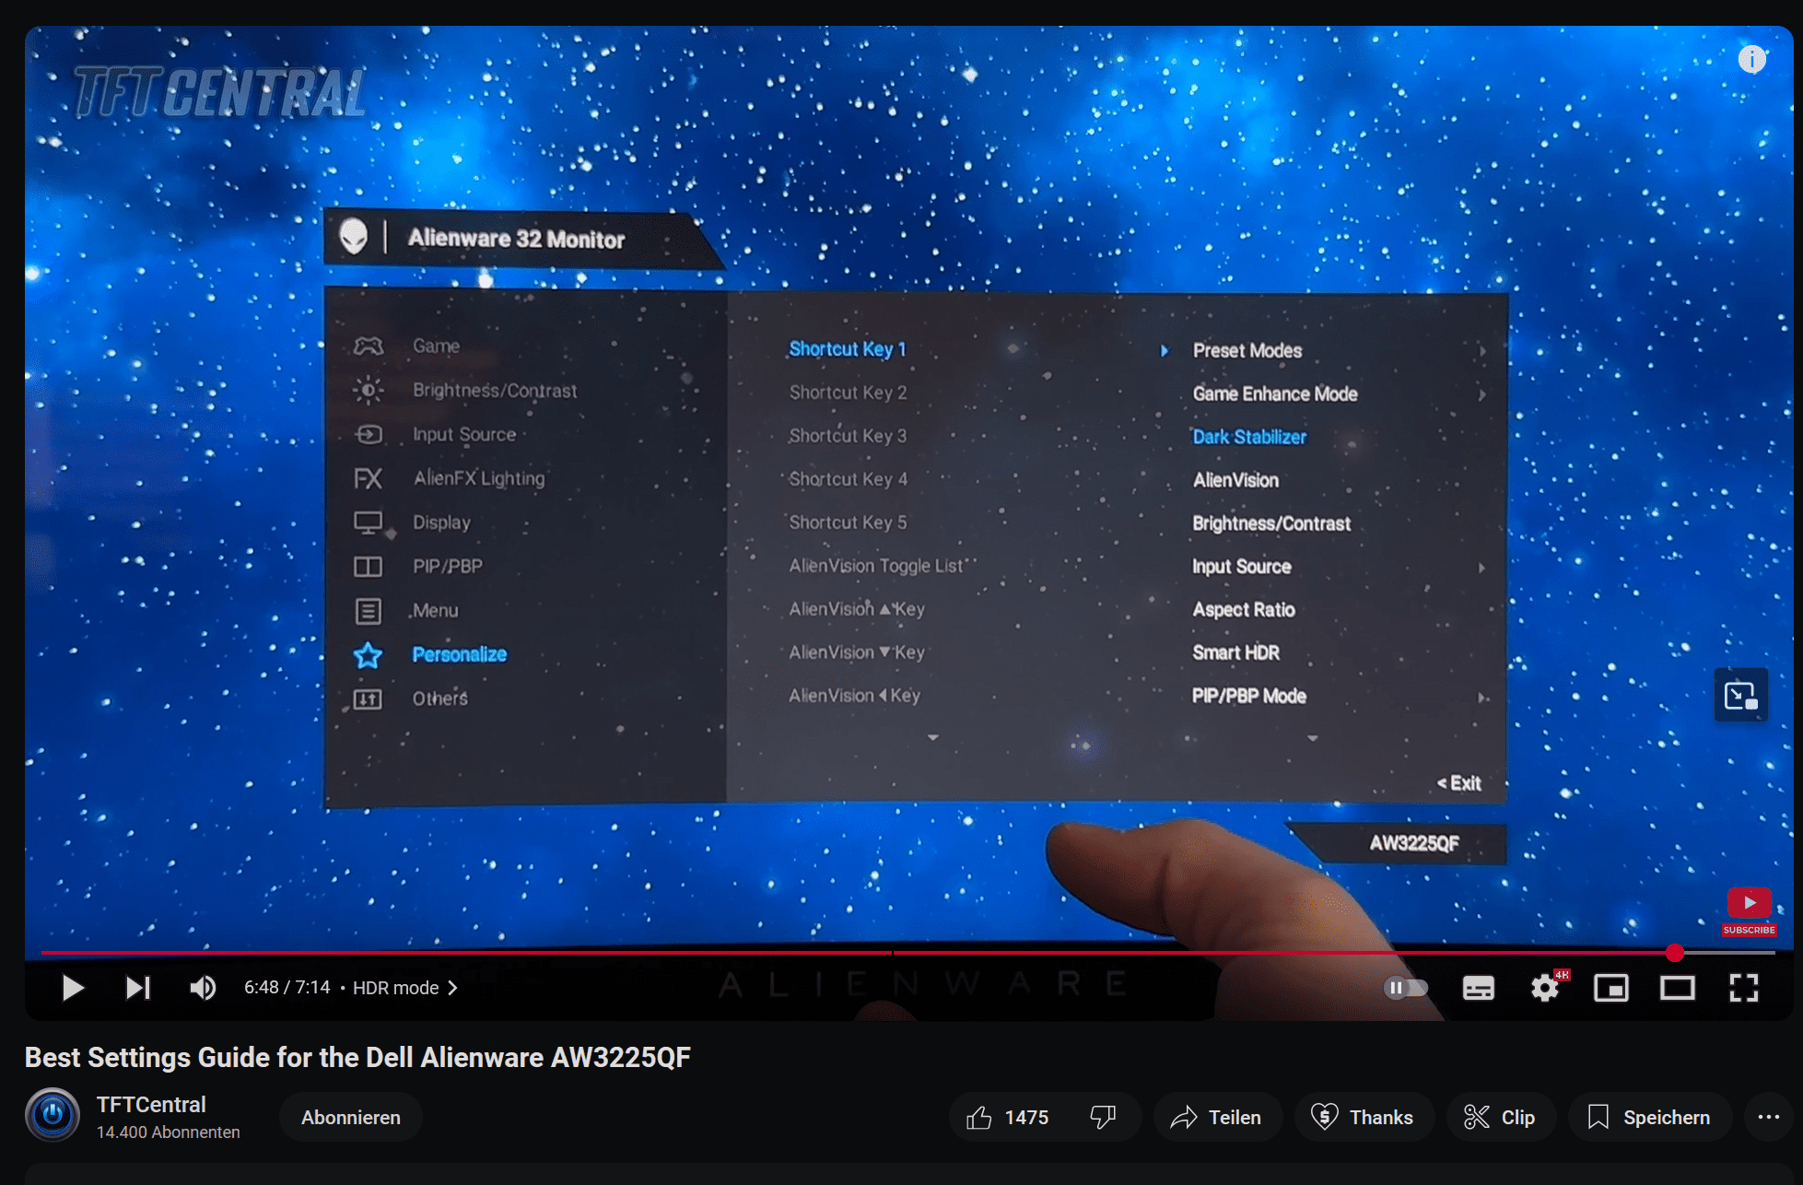This screenshot has width=1803, height=1185.
Task: Open the HDR mode chapter list
Action: point(405,988)
